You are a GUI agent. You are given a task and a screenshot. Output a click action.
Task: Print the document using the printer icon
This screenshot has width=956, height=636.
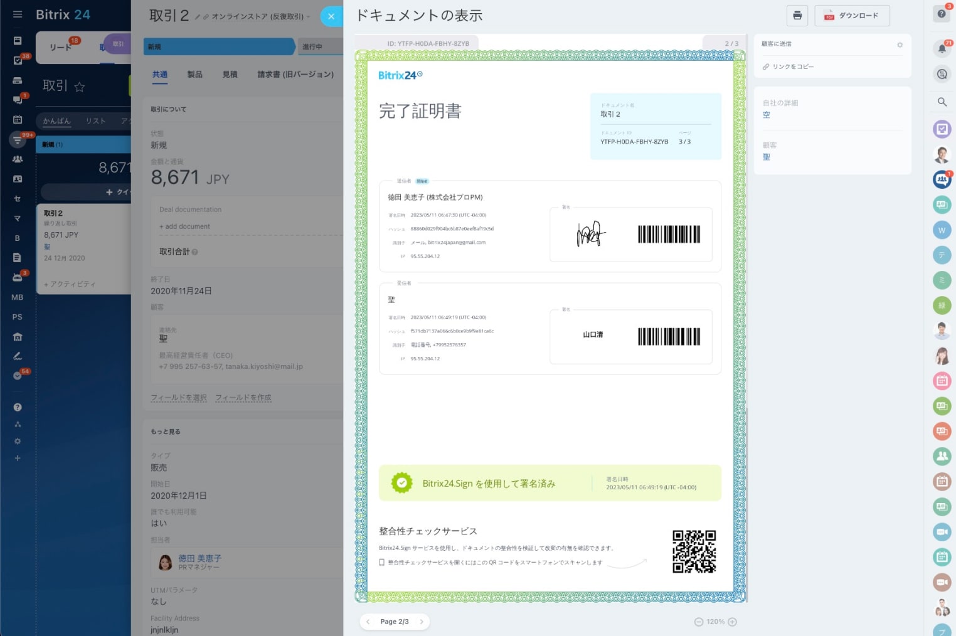(797, 15)
